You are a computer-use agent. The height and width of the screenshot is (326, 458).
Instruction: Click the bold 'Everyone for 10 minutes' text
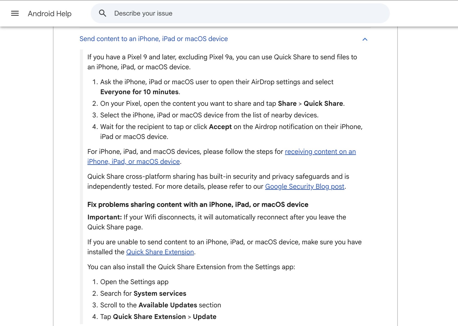tap(139, 92)
